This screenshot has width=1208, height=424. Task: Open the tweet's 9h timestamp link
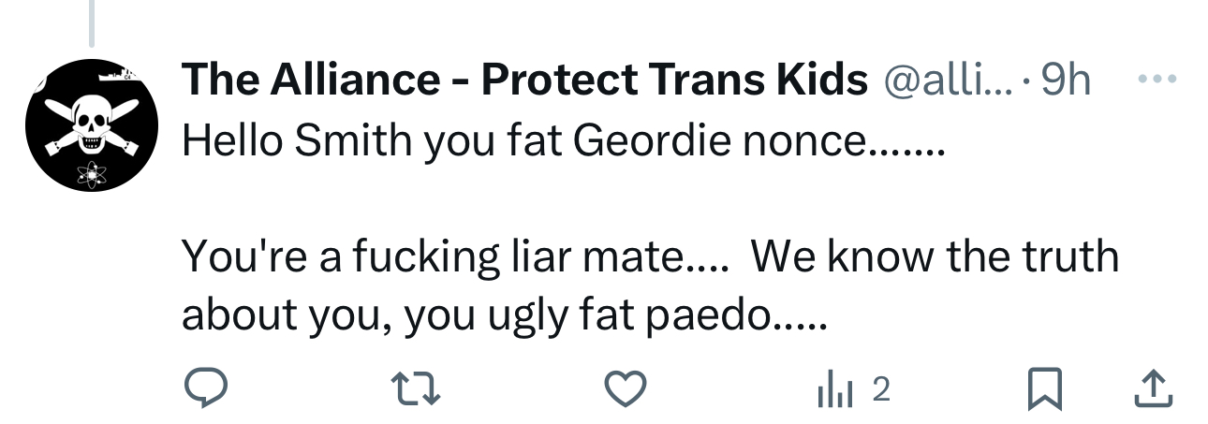[1066, 81]
